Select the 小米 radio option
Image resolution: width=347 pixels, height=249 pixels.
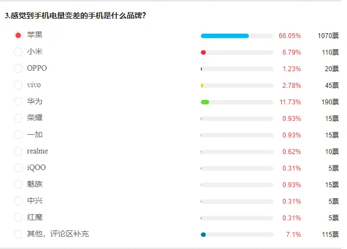pyautogui.click(x=18, y=52)
